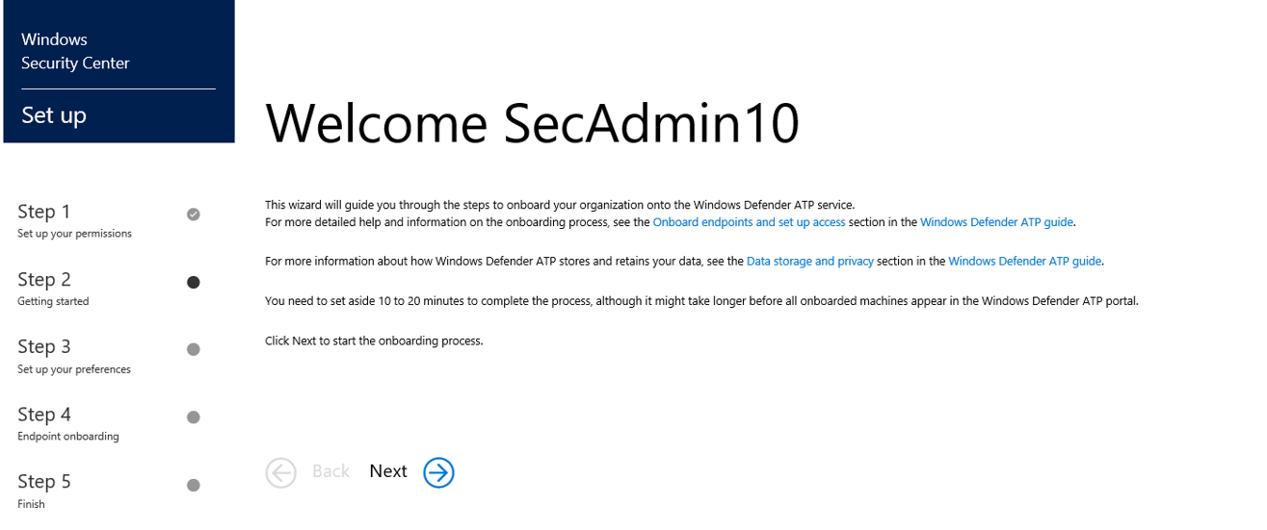1267x530 pixels.
Task: Click the Windows Security Center header
Action: (x=75, y=51)
